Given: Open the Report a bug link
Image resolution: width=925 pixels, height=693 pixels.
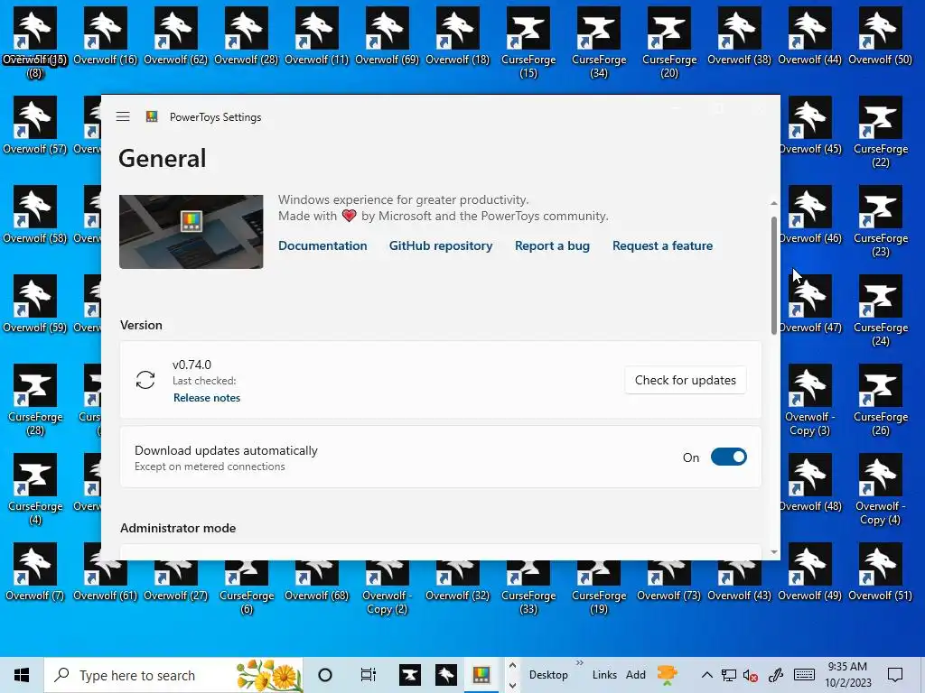Looking at the screenshot, I should tap(552, 245).
